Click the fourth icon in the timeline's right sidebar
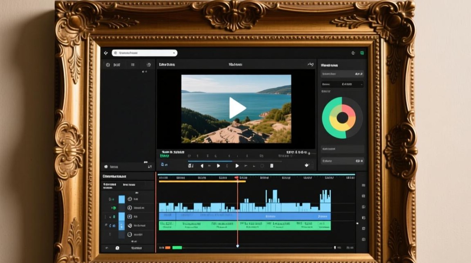The width and height of the screenshot is (471, 263). [363, 218]
